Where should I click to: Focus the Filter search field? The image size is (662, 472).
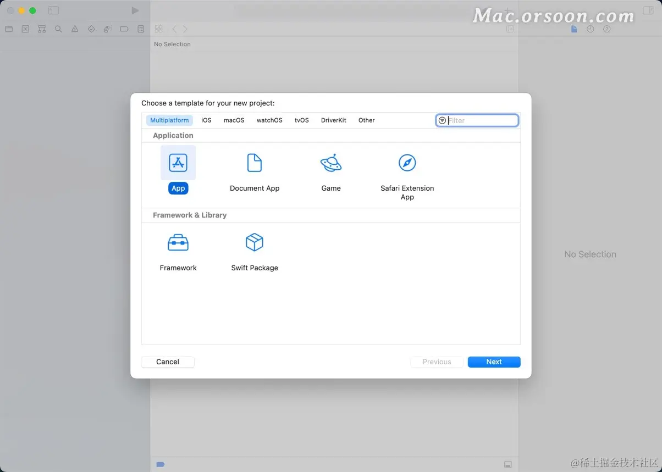point(477,120)
